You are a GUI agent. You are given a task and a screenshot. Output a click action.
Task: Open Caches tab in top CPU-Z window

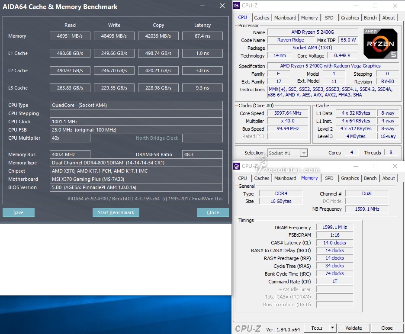(x=261, y=18)
